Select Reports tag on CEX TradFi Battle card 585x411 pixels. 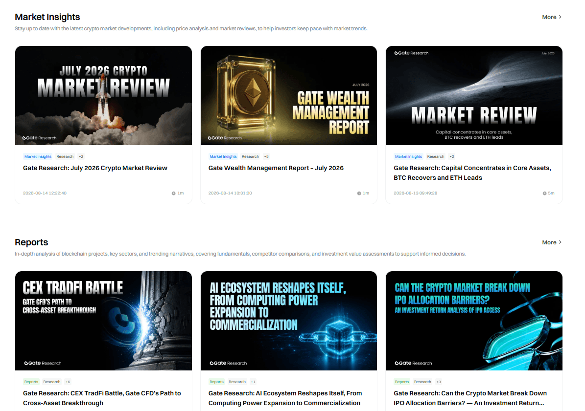point(31,382)
